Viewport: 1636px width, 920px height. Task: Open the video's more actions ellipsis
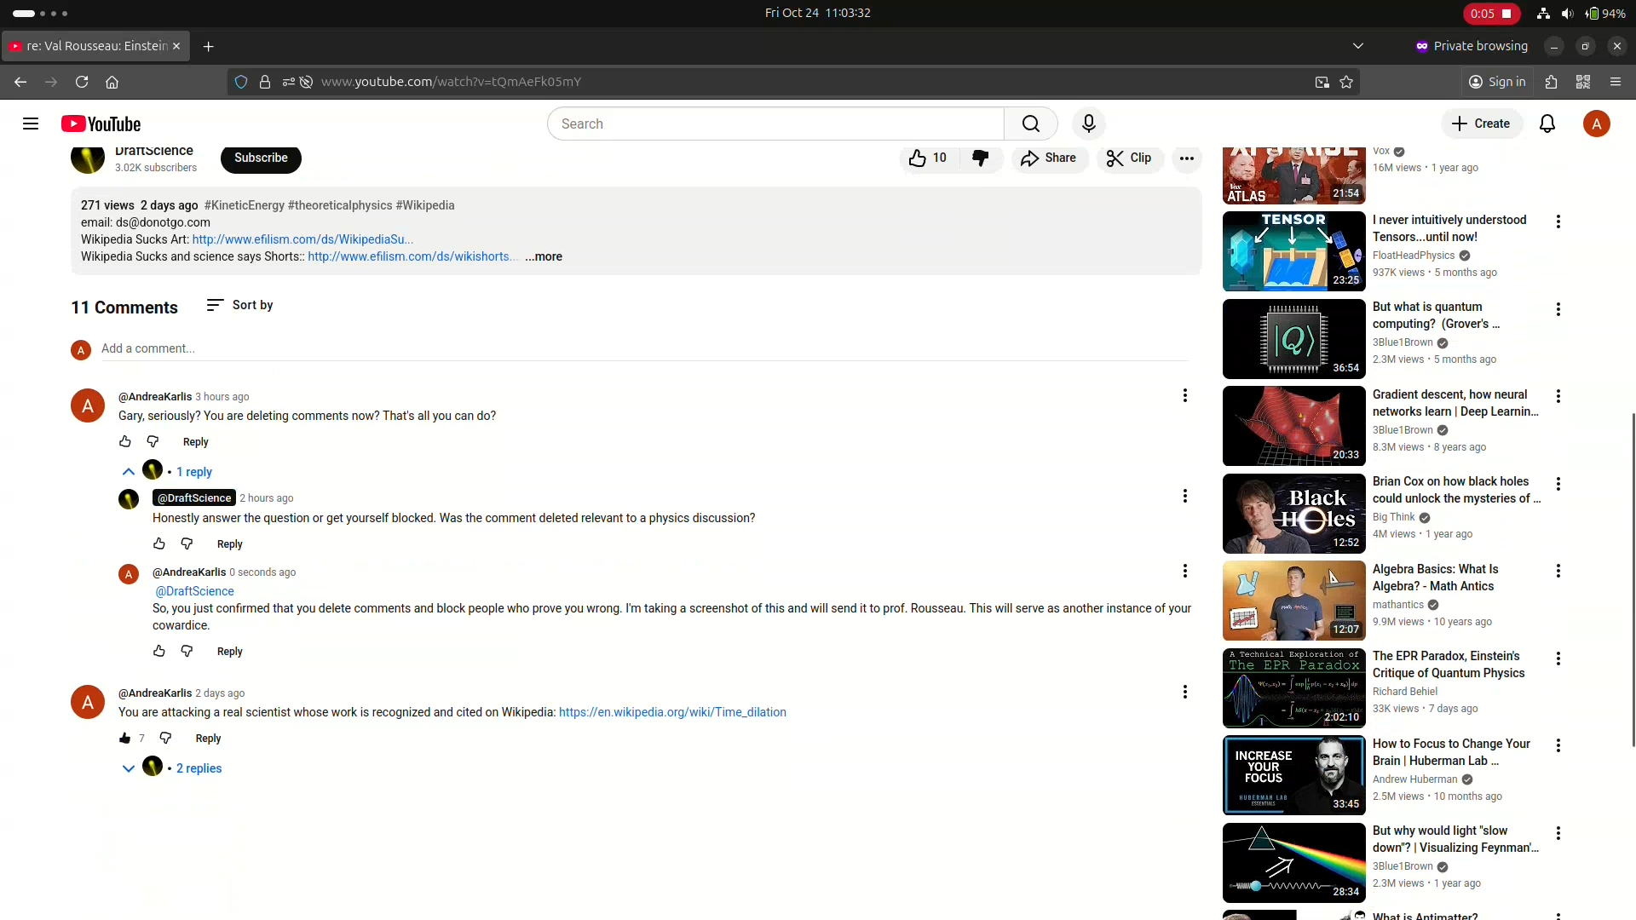[1186, 158]
